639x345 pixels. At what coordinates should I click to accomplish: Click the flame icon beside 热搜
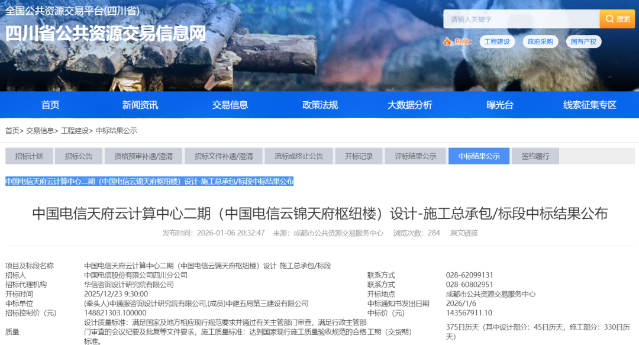(x=447, y=41)
